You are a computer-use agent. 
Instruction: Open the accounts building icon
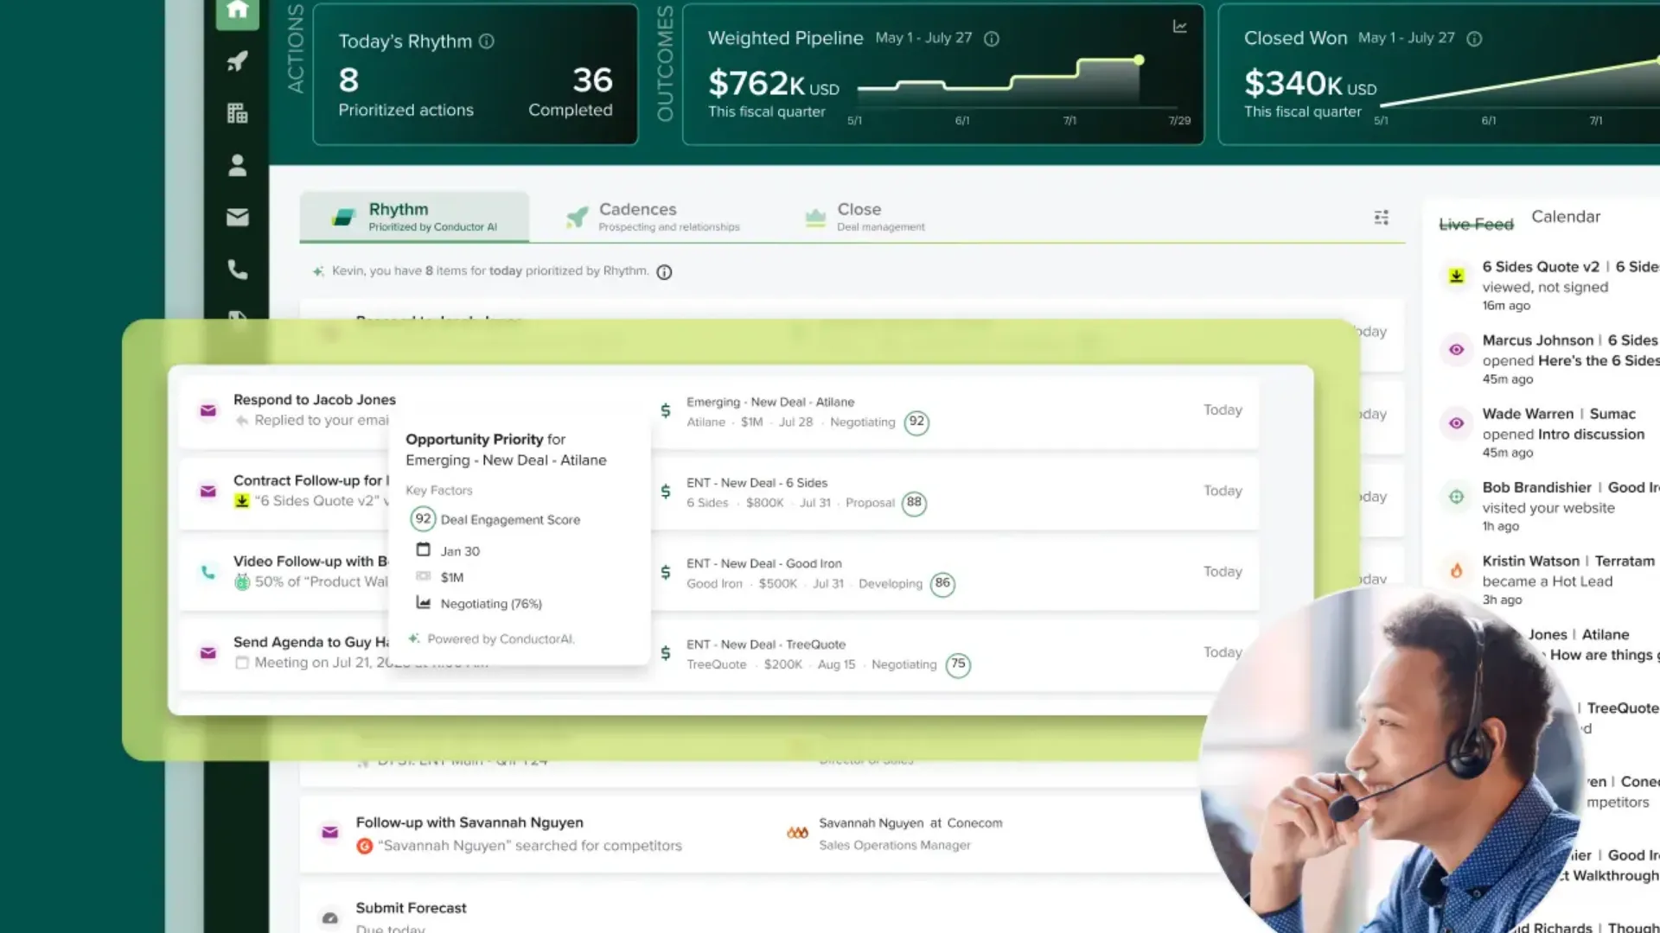tap(237, 113)
